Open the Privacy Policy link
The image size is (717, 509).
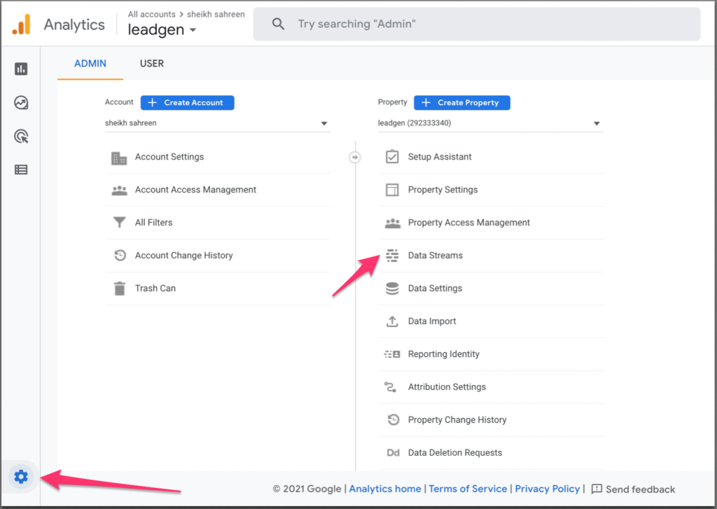[548, 489]
